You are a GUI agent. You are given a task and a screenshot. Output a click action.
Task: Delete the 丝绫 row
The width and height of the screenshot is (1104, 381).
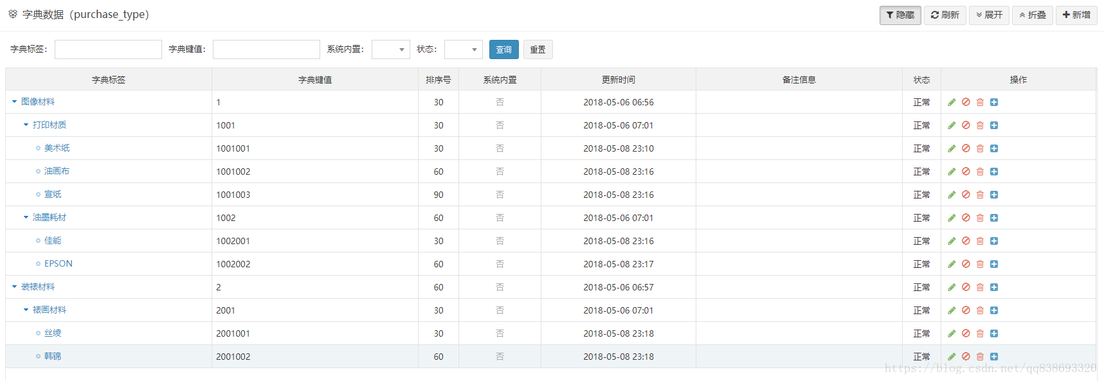[x=980, y=333]
